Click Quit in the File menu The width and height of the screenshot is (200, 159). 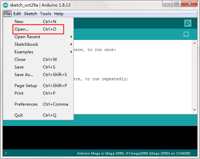(43, 115)
